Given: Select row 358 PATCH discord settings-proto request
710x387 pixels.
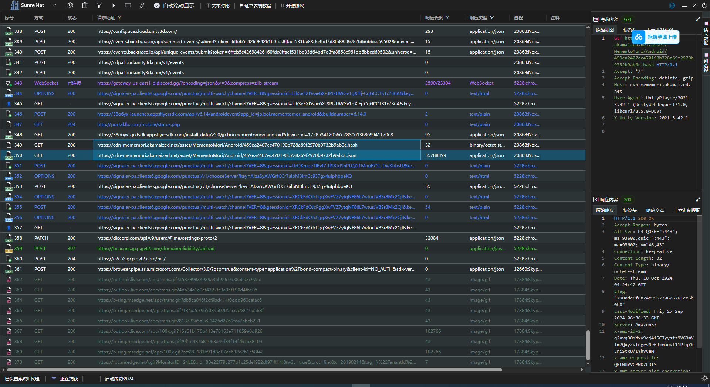Looking at the screenshot, I should (293, 238).
